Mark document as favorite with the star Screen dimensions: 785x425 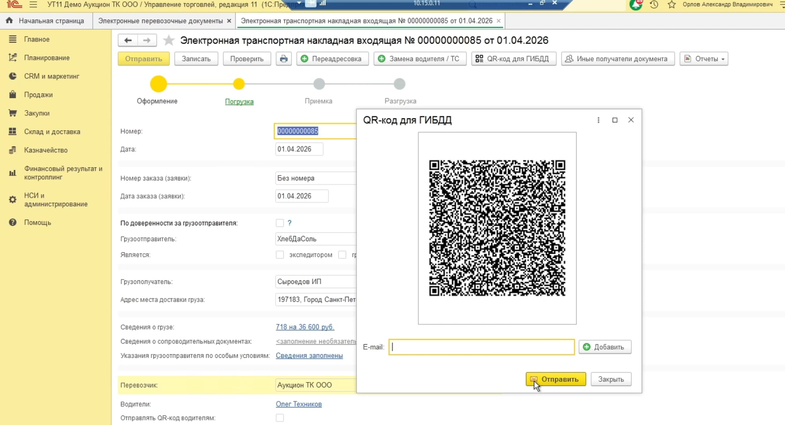pos(169,41)
